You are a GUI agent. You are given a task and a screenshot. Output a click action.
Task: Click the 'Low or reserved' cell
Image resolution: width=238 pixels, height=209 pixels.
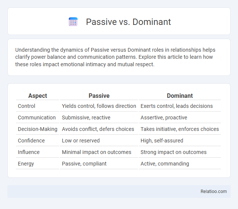[81, 141]
